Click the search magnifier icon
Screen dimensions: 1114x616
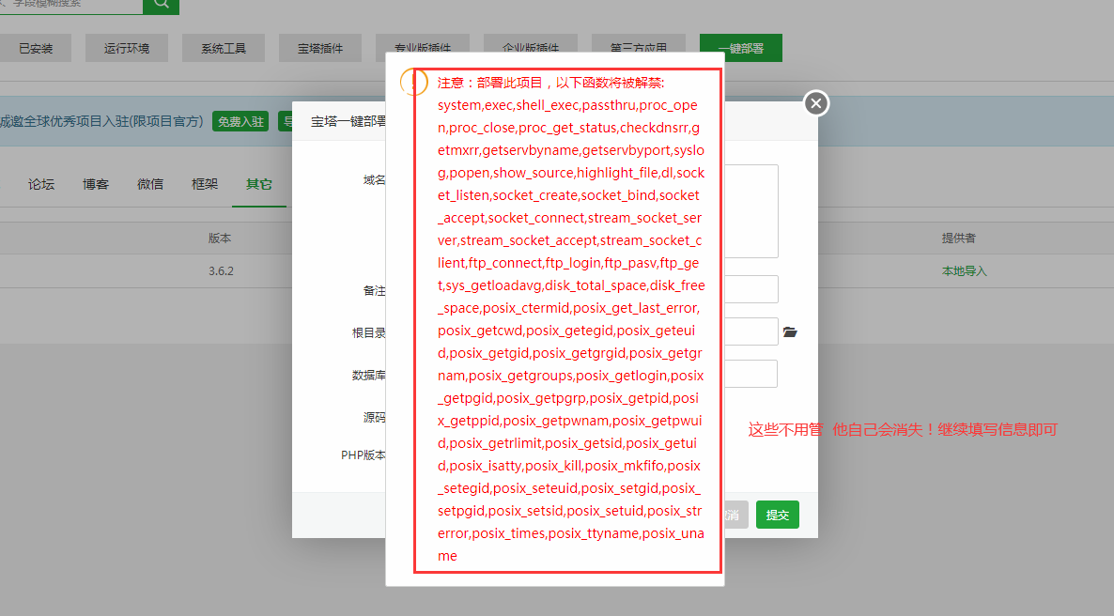point(160,7)
